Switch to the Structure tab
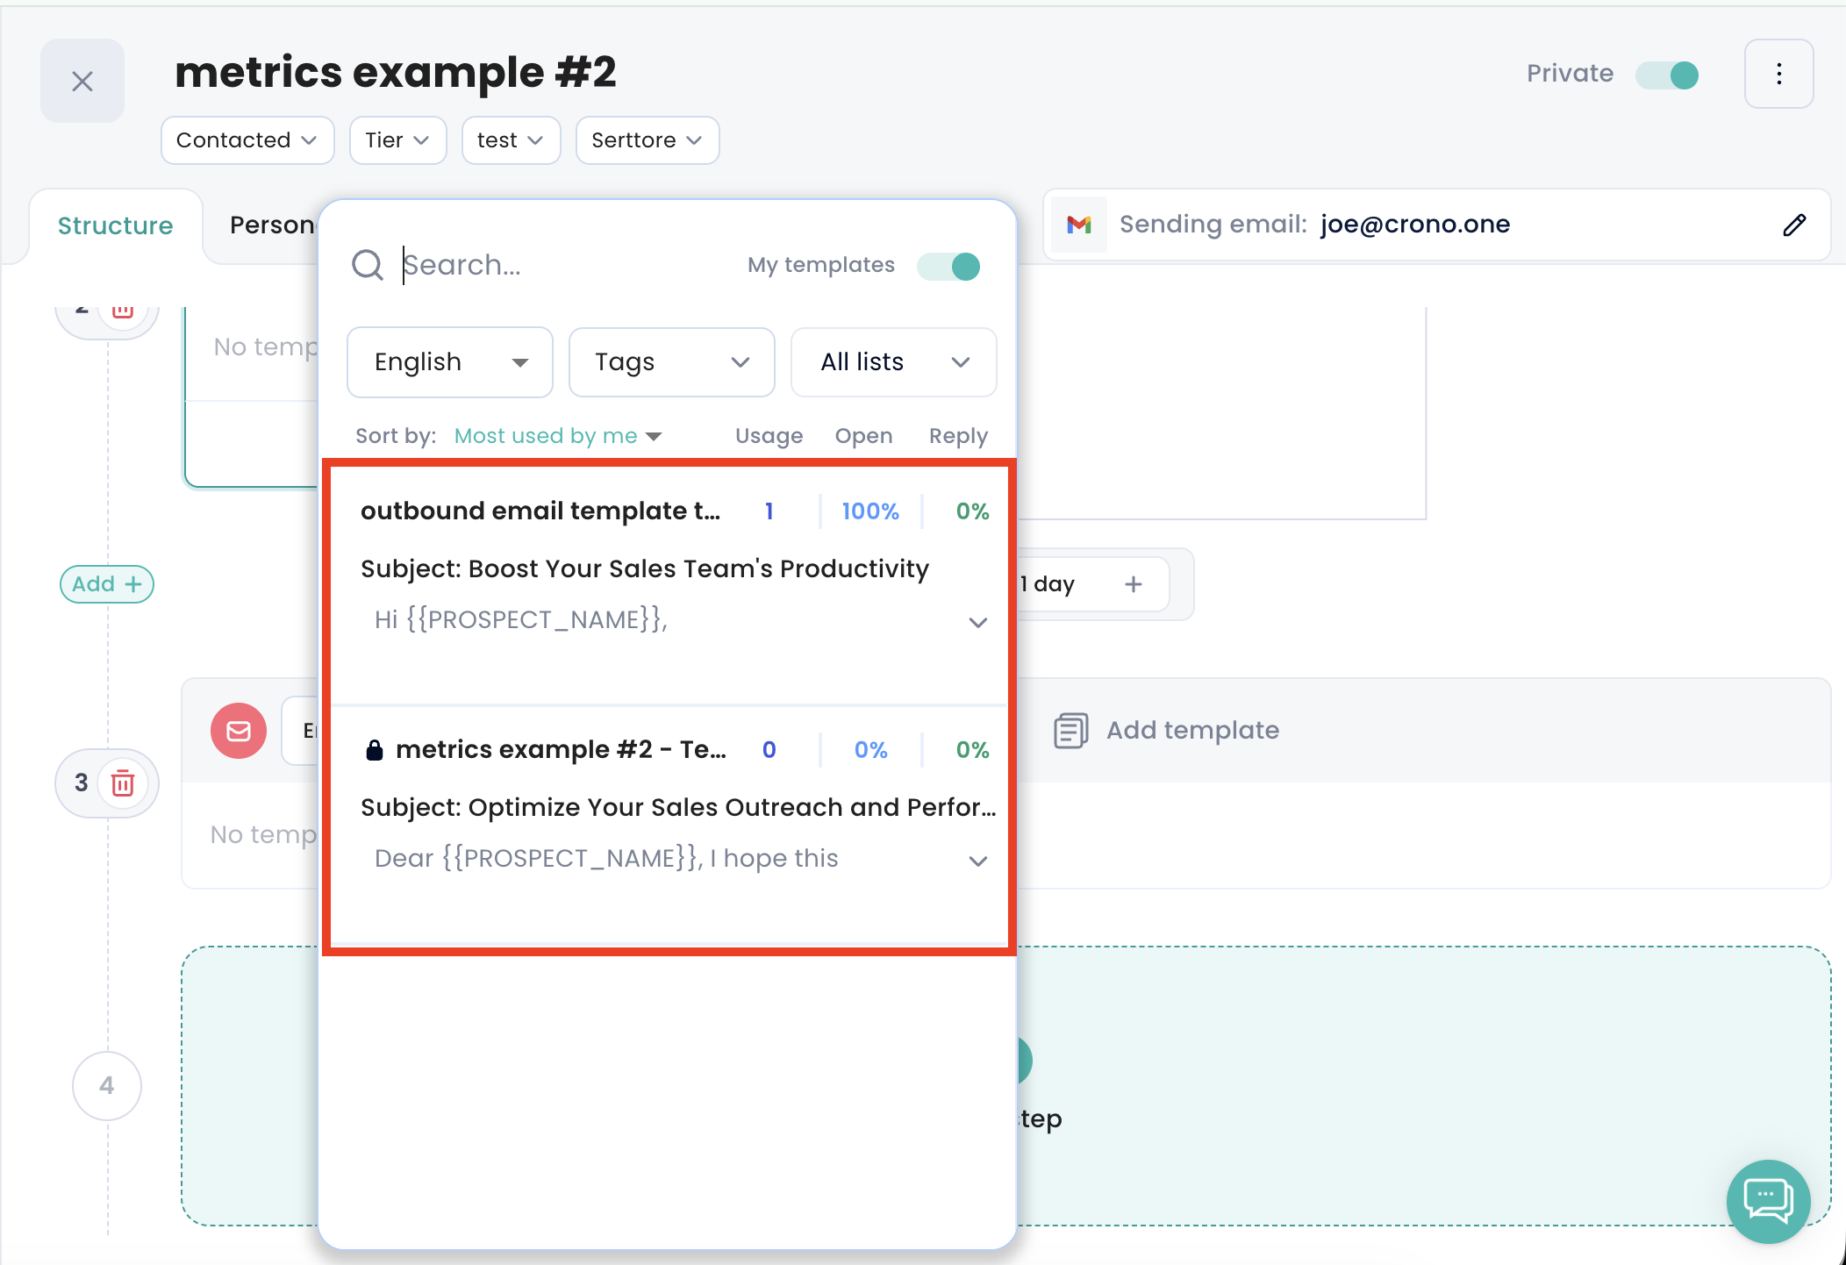 pyautogui.click(x=115, y=226)
